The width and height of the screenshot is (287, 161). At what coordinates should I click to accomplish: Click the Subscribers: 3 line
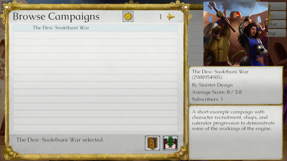tap(207, 99)
